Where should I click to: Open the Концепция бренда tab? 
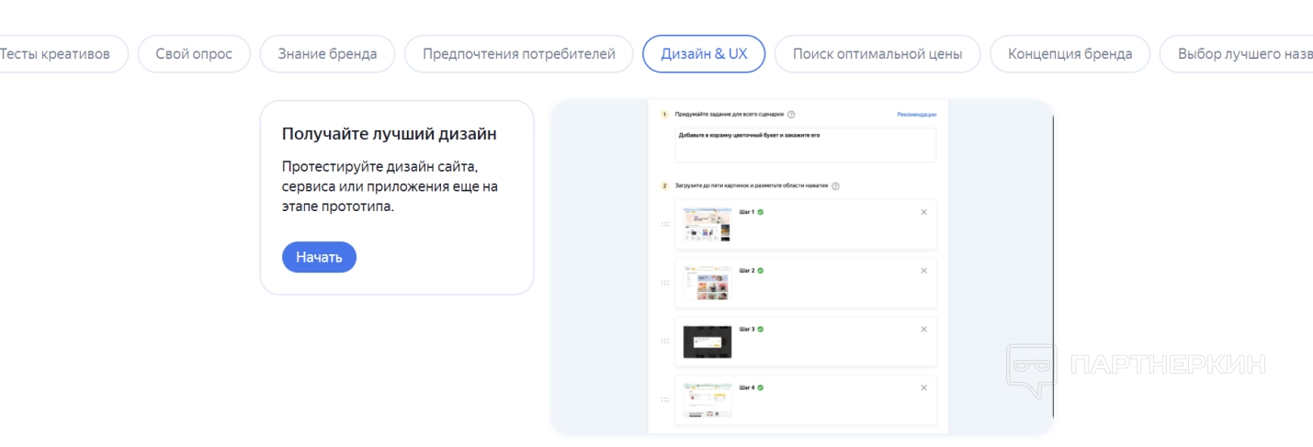(x=1070, y=54)
